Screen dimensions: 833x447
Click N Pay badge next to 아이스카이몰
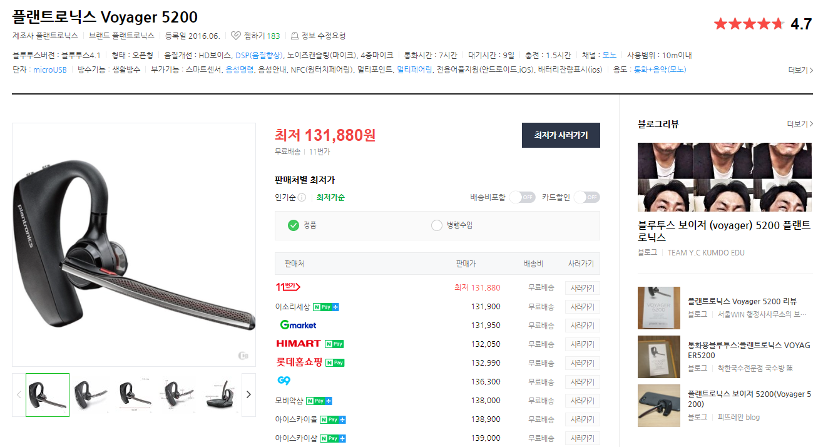(x=333, y=419)
